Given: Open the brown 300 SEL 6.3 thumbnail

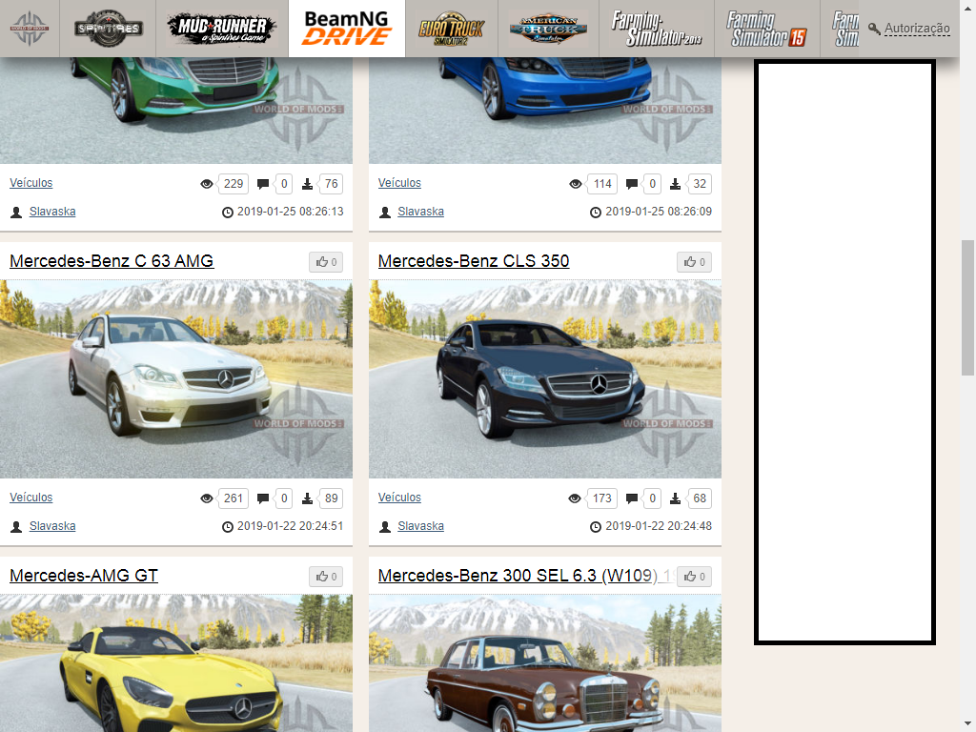Looking at the screenshot, I should [544, 663].
